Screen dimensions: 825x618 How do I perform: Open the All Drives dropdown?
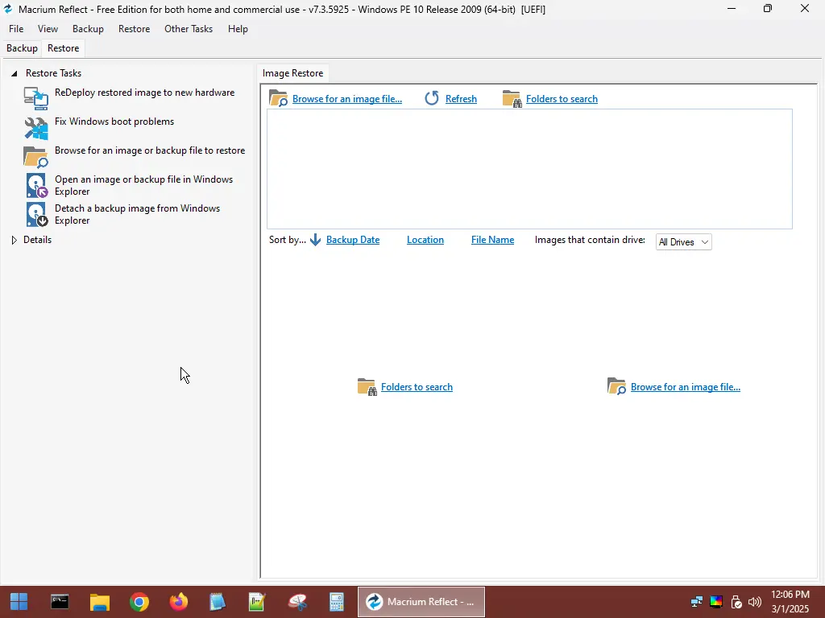pyautogui.click(x=683, y=241)
